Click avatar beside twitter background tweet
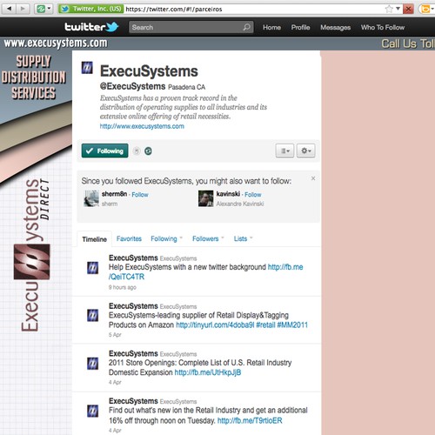This screenshot has height=435, width=435. [x=92, y=267]
